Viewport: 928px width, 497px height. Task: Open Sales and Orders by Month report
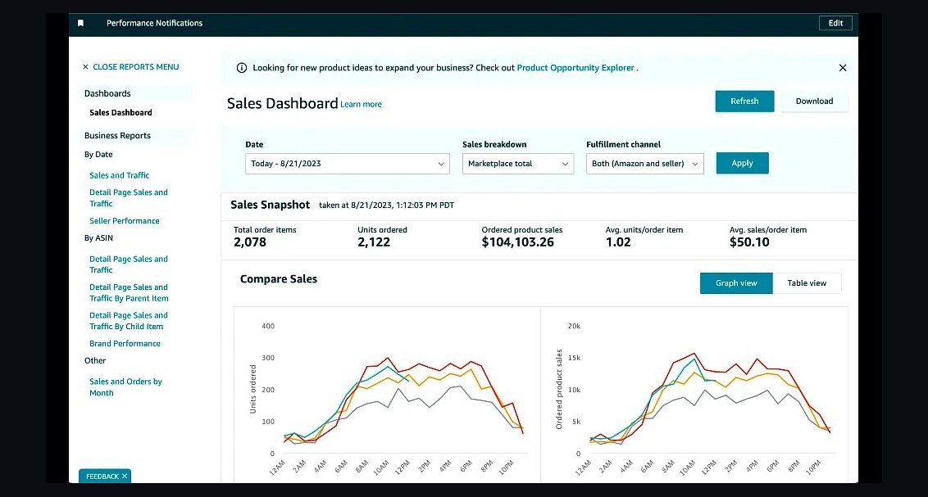(x=125, y=387)
